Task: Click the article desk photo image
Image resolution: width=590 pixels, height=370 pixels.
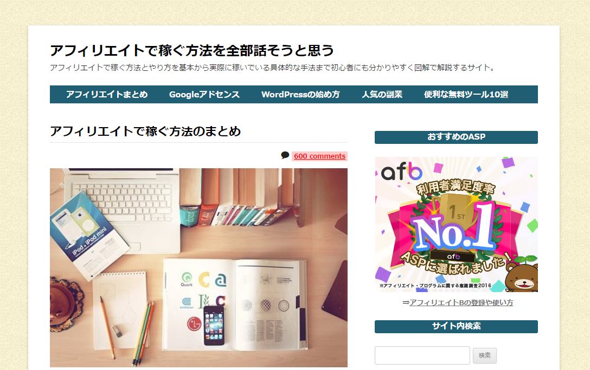Action: pyautogui.click(x=198, y=268)
